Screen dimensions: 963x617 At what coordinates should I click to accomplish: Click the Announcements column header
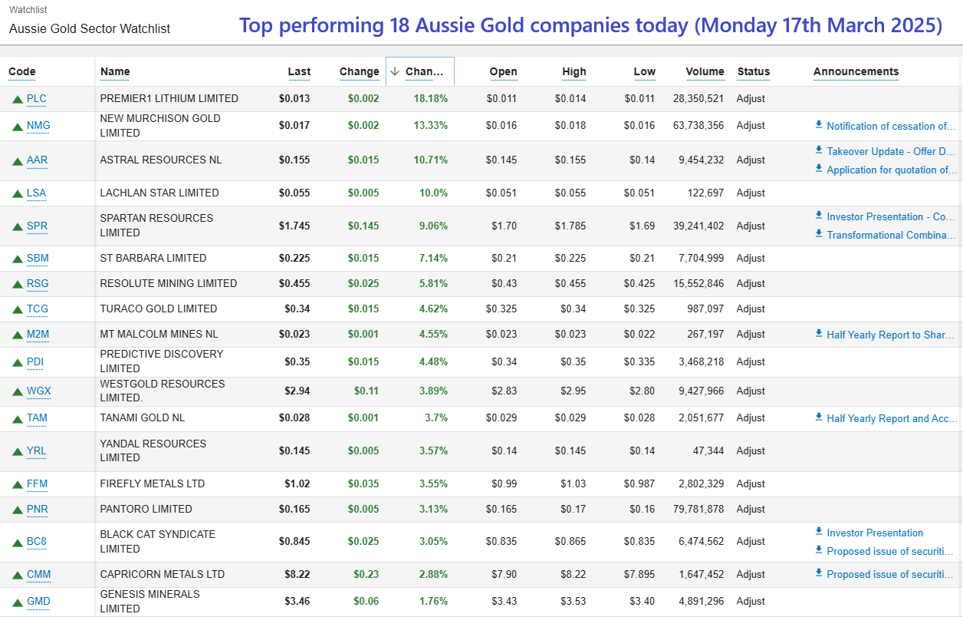click(856, 71)
